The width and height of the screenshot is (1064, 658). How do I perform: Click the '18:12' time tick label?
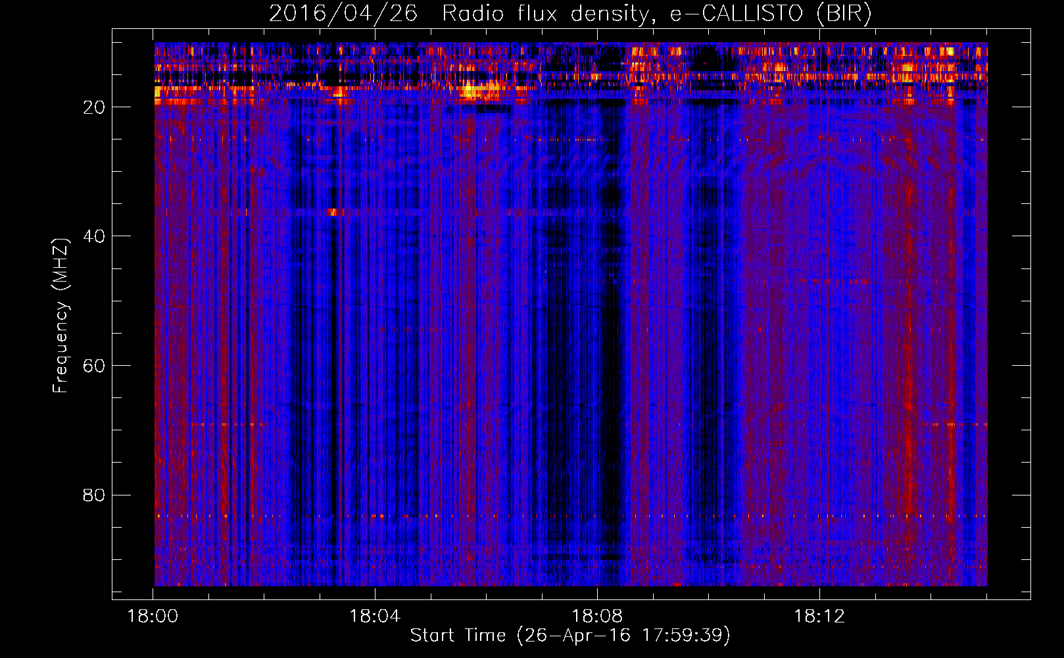(x=819, y=617)
